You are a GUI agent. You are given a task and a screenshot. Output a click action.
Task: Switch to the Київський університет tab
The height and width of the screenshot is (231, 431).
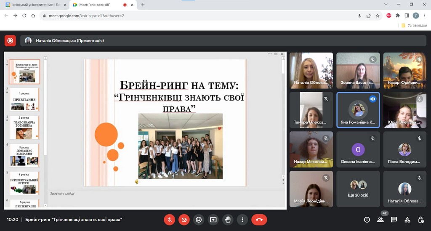pos(34,5)
